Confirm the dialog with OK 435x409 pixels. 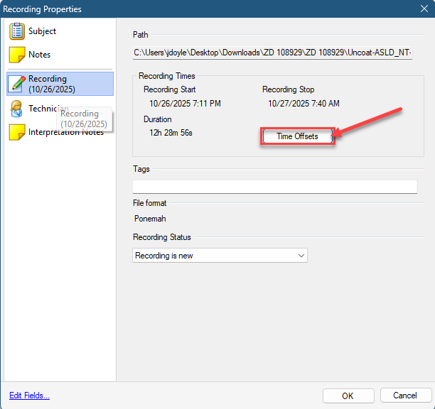348,396
